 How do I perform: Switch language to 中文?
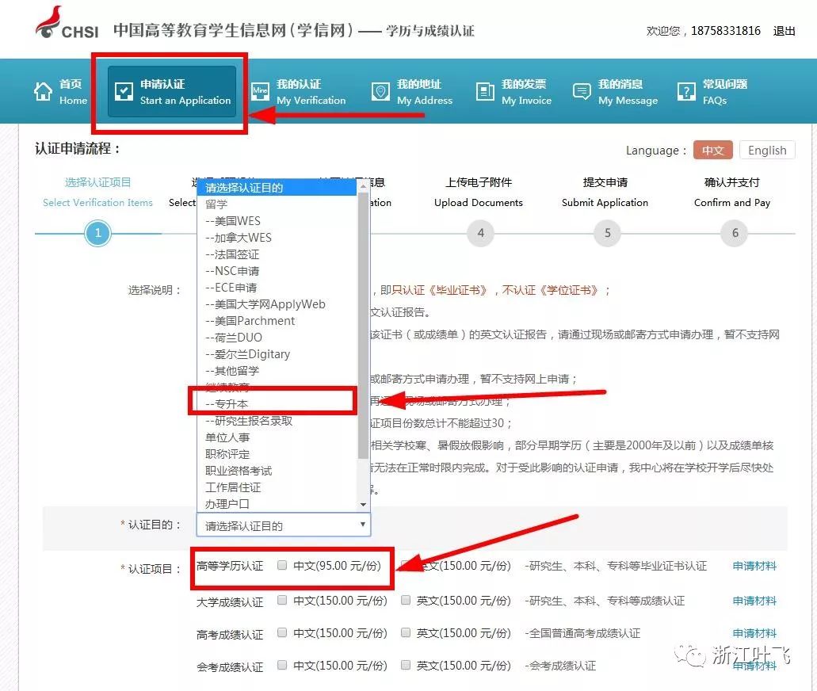pos(712,150)
